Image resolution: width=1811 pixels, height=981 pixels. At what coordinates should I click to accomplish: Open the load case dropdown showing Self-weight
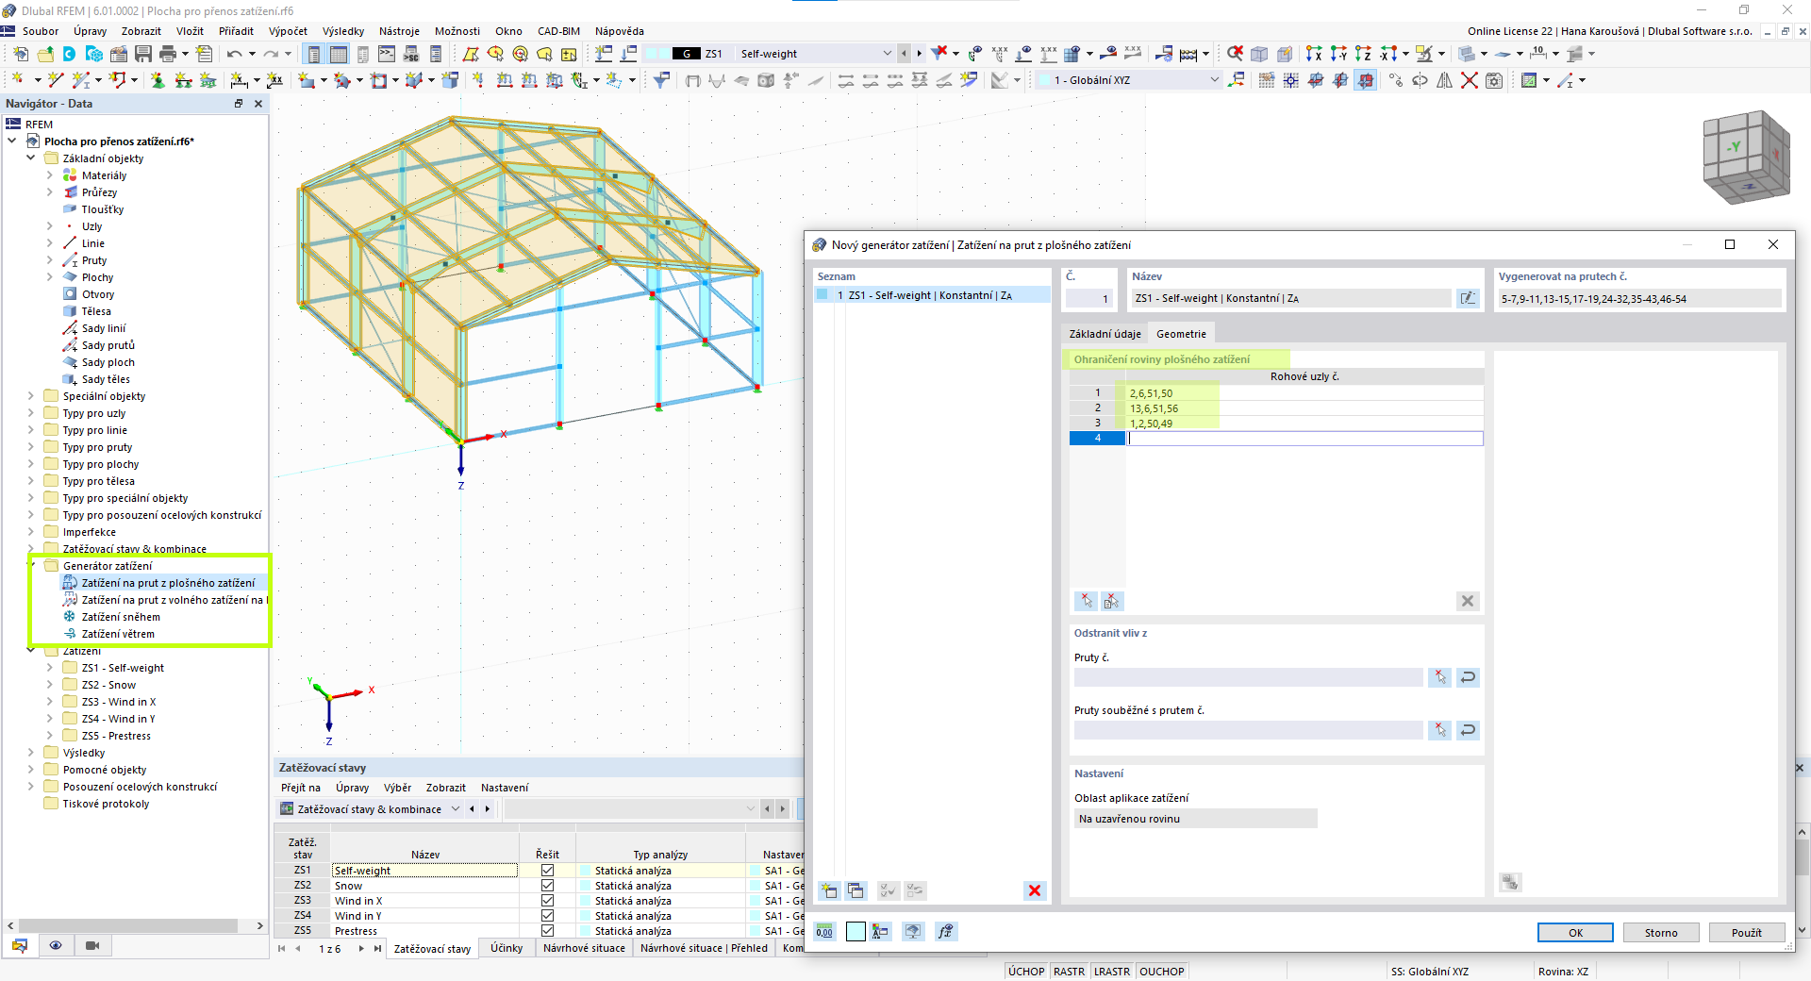[x=887, y=53]
